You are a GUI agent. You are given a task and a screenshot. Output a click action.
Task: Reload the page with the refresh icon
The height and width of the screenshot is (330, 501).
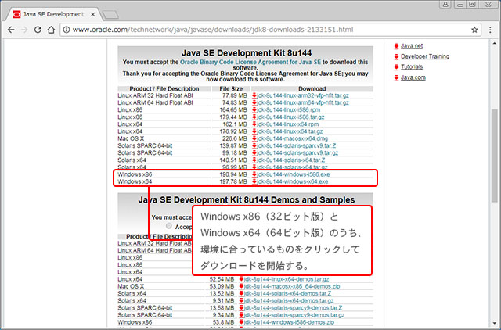pos(38,30)
